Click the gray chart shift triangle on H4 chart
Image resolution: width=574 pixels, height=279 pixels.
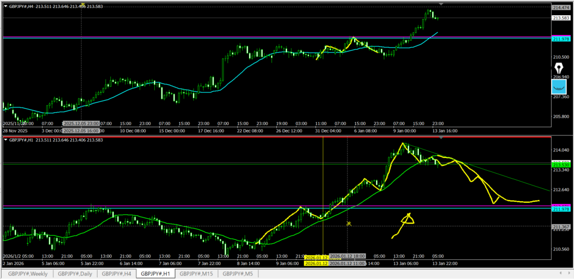point(441,4)
